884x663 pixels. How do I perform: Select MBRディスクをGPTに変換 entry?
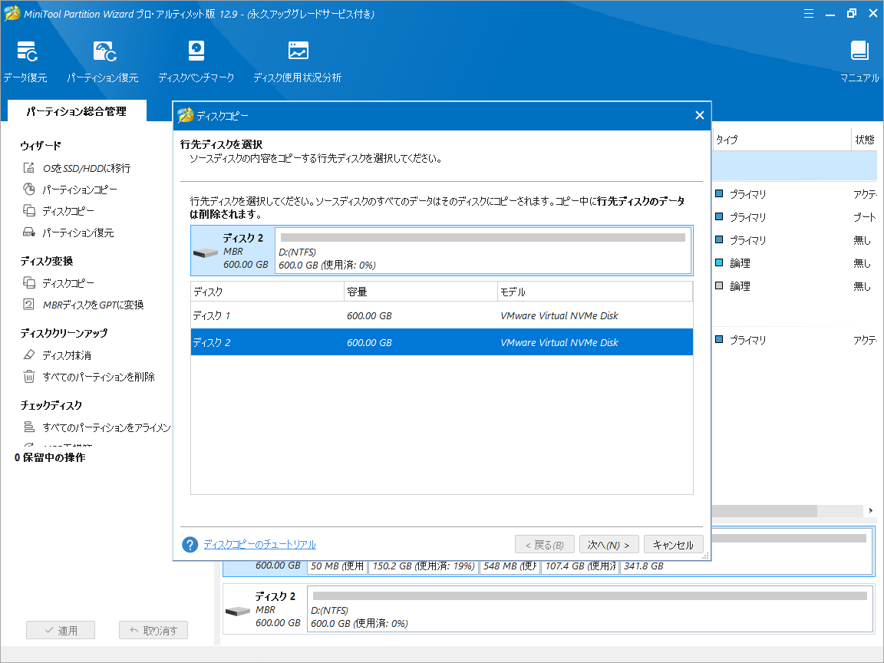point(93,305)
